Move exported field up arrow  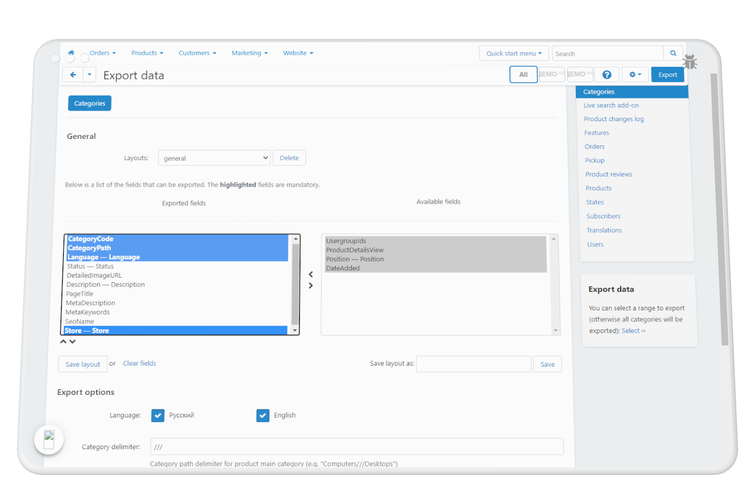click(63, 342)
